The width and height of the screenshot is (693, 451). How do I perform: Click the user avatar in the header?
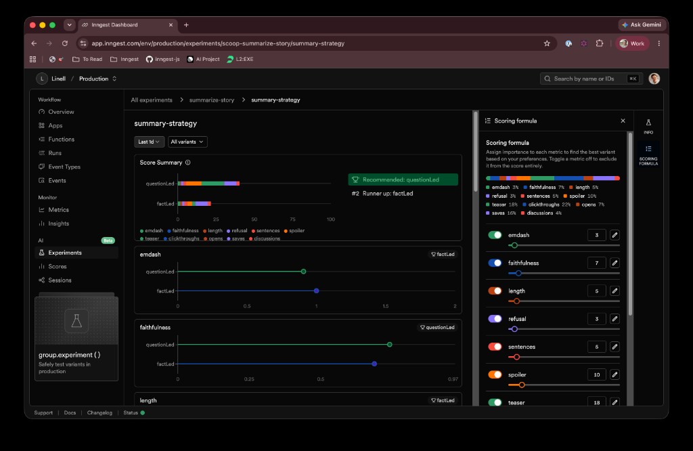coord(654,79)
